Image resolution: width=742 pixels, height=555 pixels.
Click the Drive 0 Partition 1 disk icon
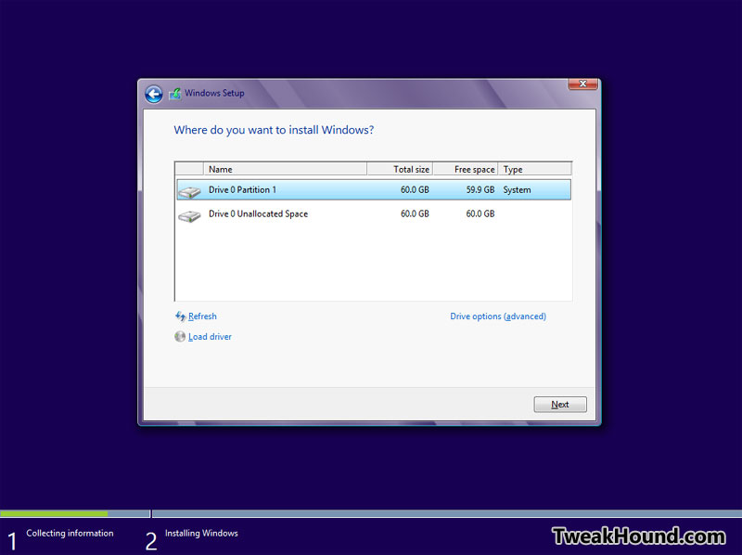[189, 191]
